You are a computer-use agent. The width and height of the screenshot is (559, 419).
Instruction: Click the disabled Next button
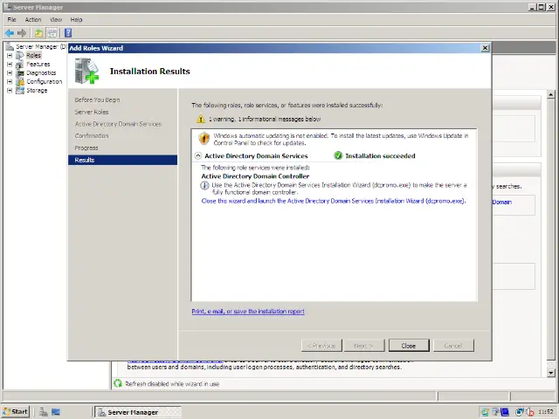[x=364, y=346]
